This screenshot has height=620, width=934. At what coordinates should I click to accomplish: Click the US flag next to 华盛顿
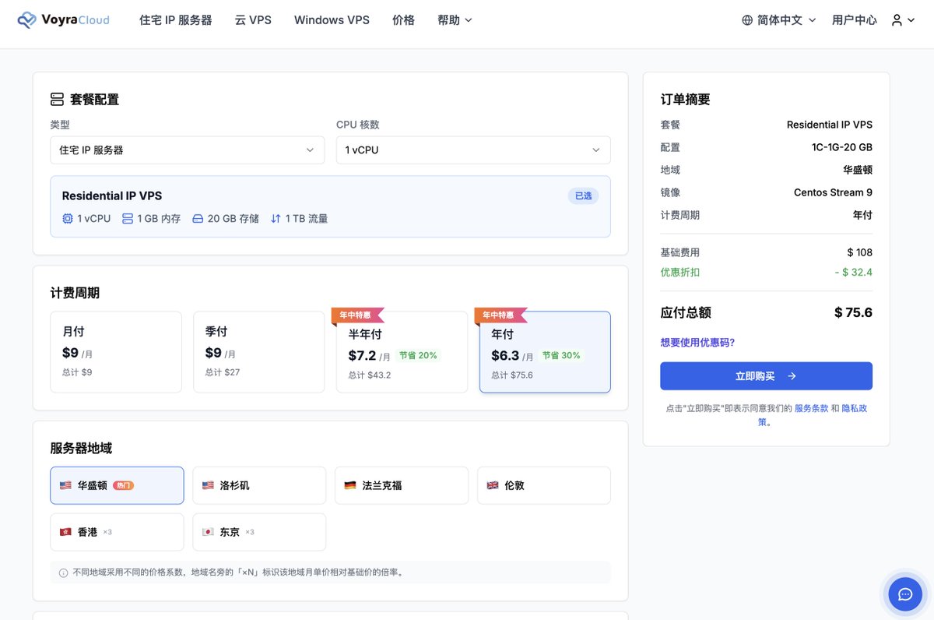pos(65,485)
